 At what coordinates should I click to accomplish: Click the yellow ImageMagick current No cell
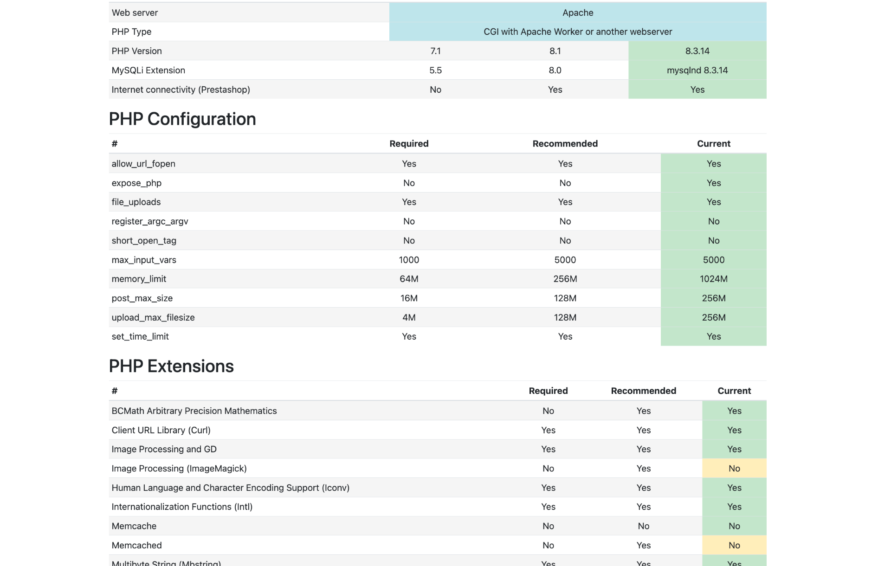(x=734, y=469)
